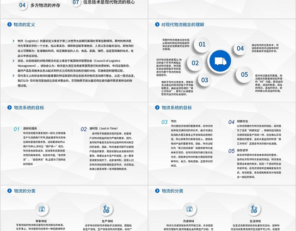Image resolution: width=296 pixels, height=231 pixels.
Task: Click the chevron bullet before 目前，比较权威的
Action: (x=13, y=61)
